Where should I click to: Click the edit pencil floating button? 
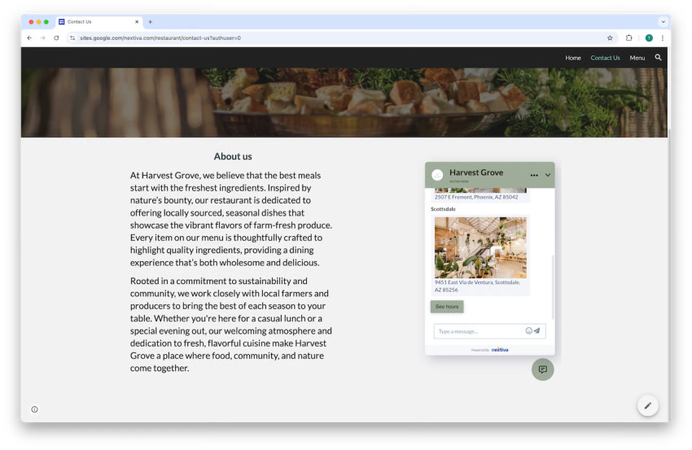(647, 406)
